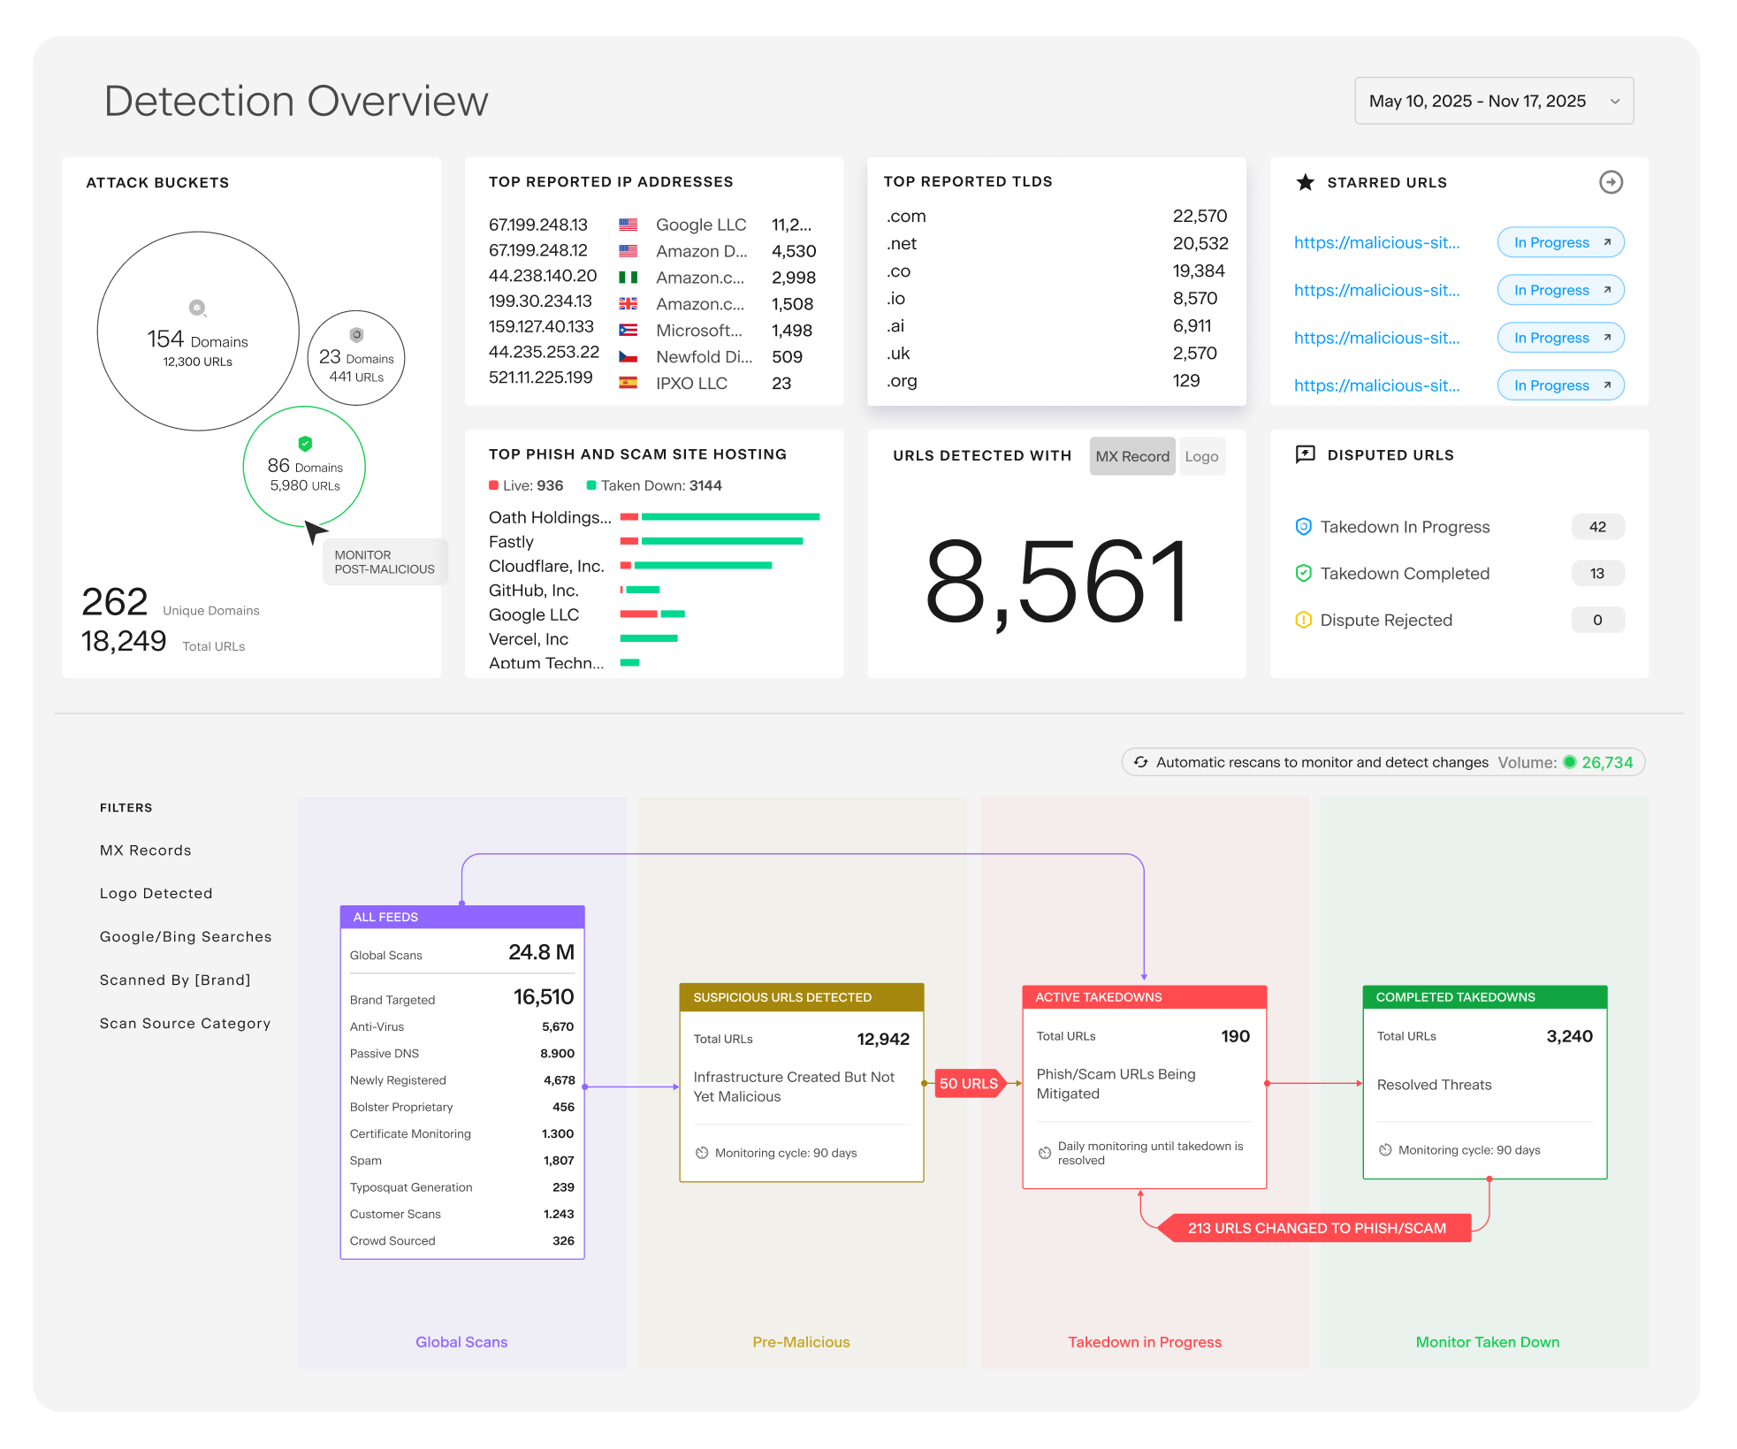
Task: Toggle the MX Records filter
Action: (x=145, y=850)
